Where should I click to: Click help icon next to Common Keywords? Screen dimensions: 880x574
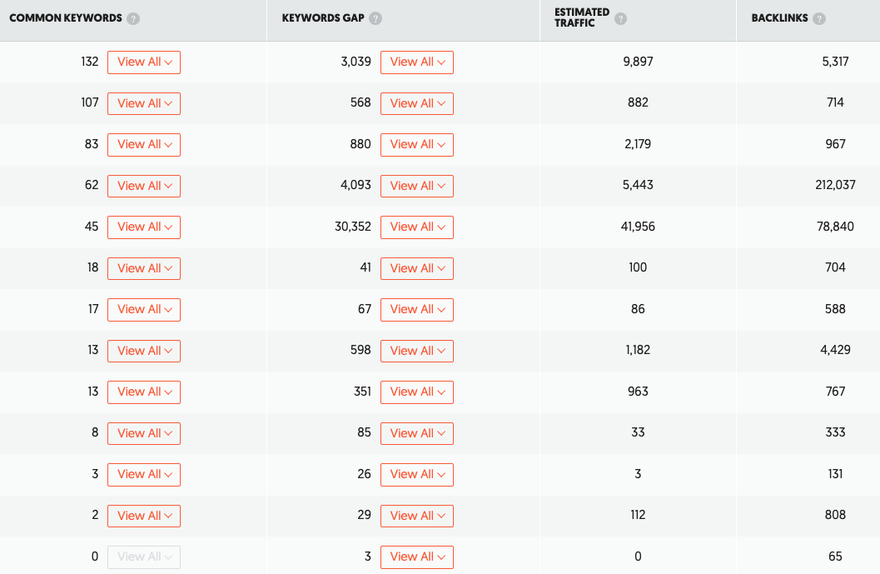click(x=133, y=18)
